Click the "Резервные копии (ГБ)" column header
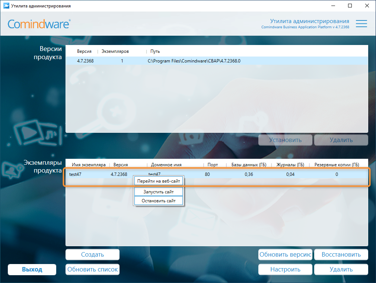Screen dimensions: 376x283 [337, 165]
